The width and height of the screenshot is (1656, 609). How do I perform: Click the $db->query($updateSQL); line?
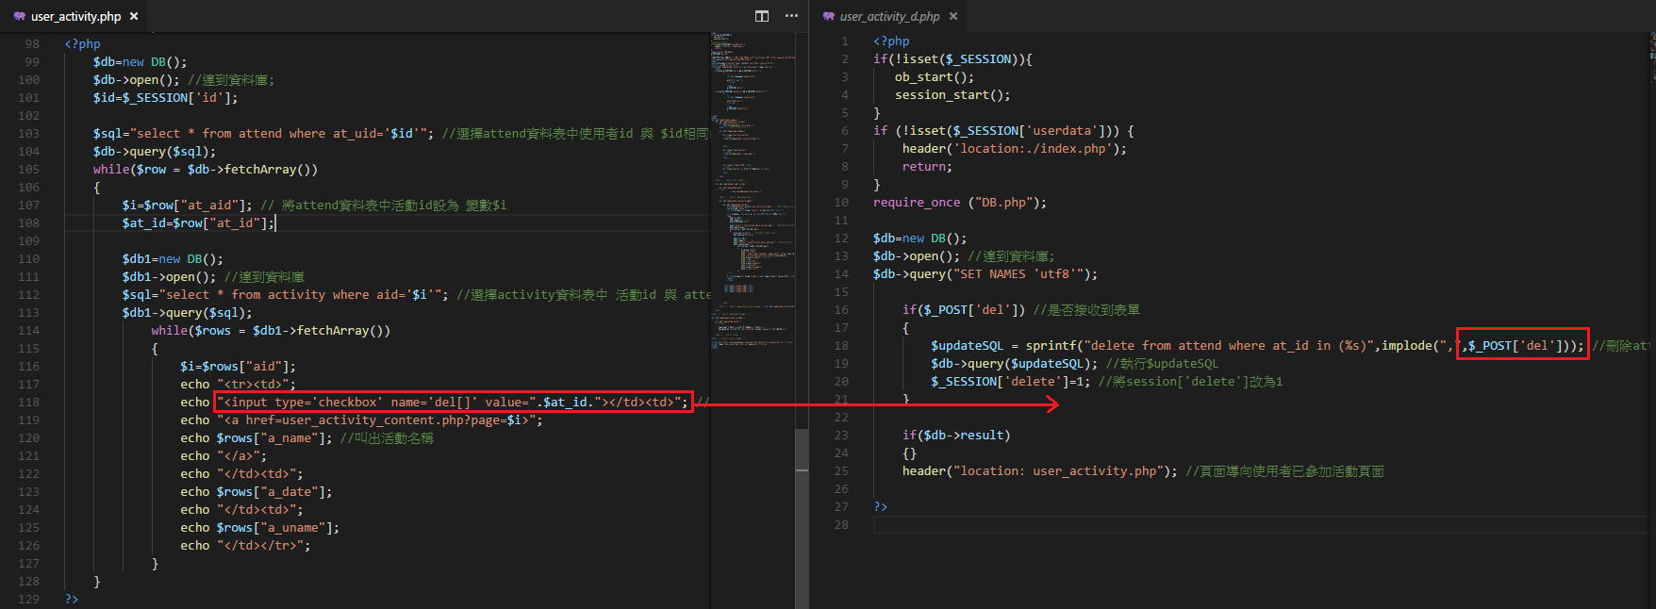tap(1014, 364)
